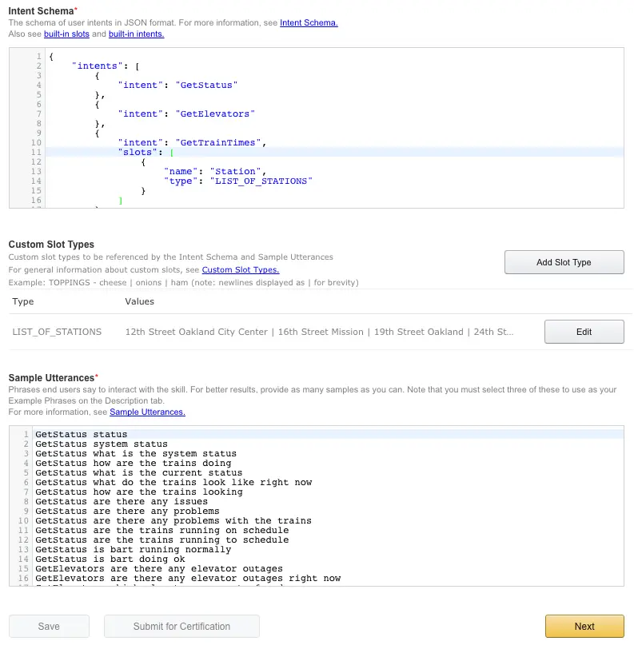Image resolution: width=634 pixels, height=645 pixels.
Task: Click the Next button
Action: pos(584,626)
